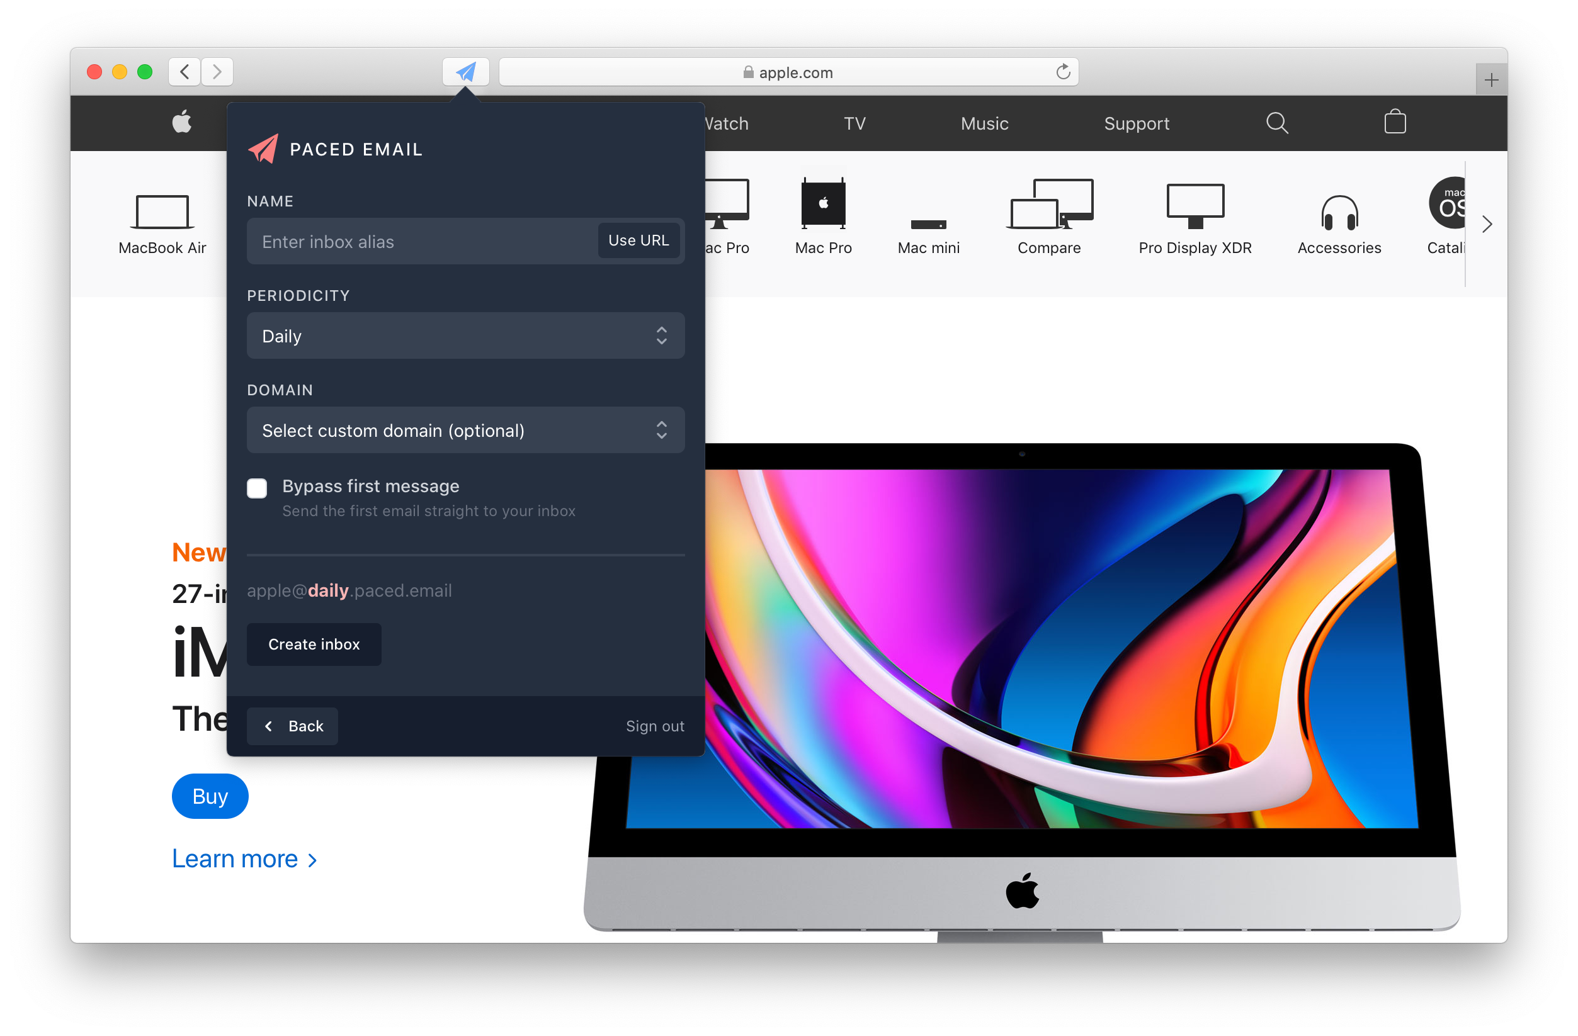Screen dimensions: 1578x1036
Task: Click the Pro Display XDR label
Action: (1195, 247)
